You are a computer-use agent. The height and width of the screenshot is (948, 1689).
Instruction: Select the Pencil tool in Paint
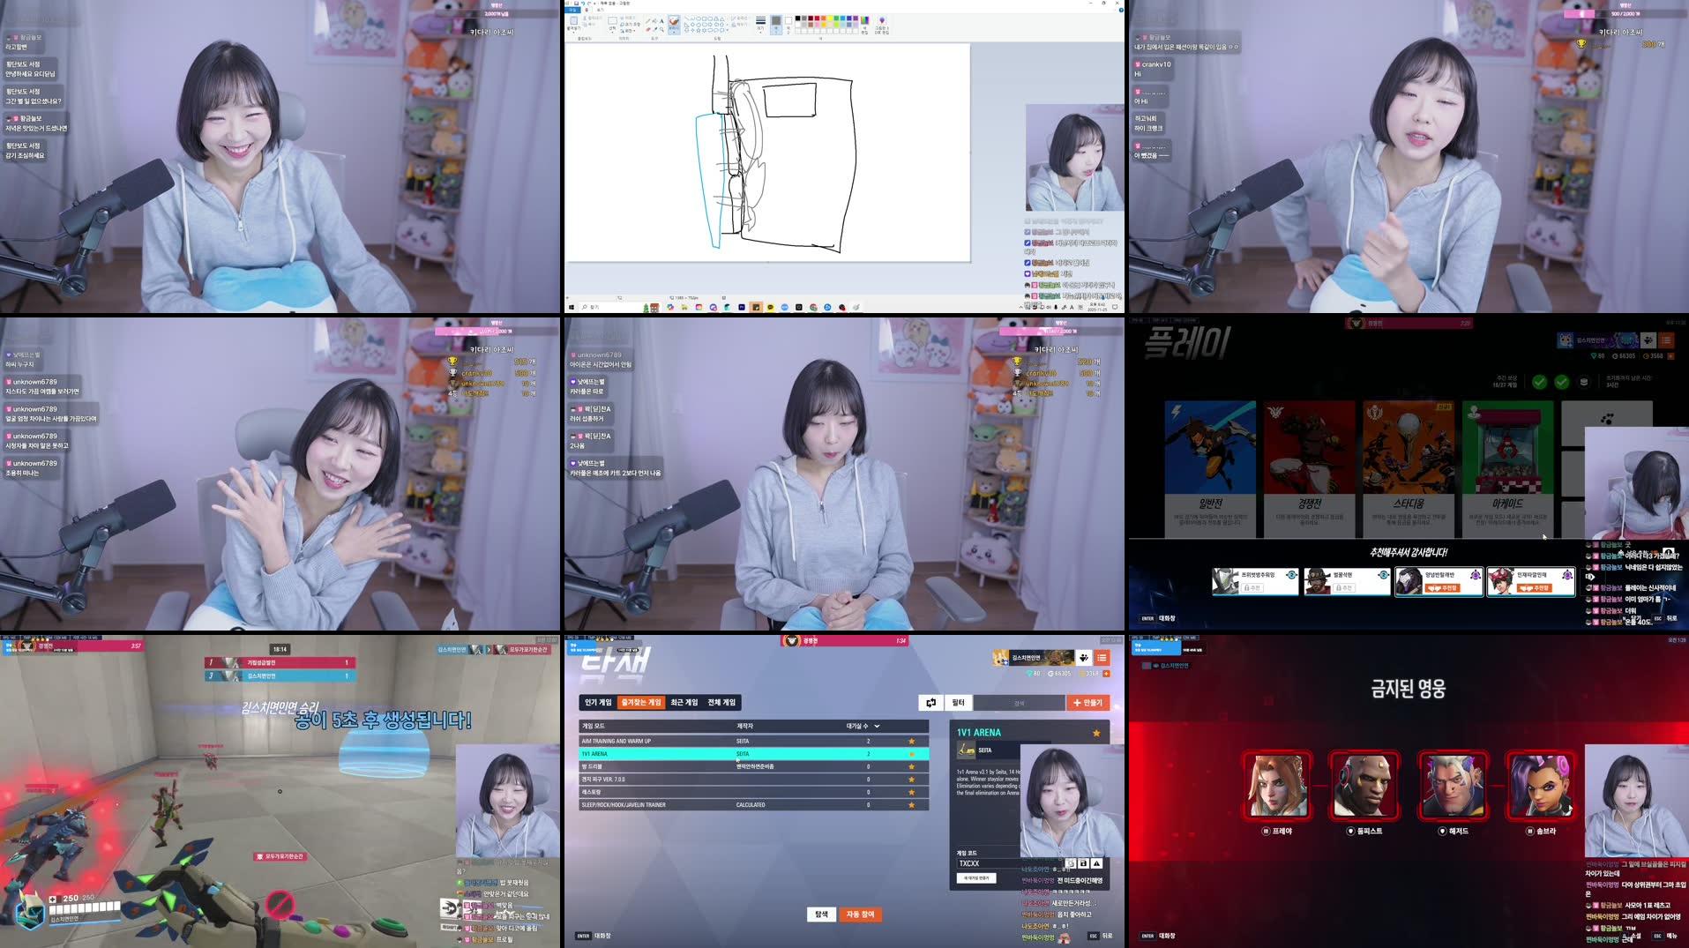(x=647, y=21)
